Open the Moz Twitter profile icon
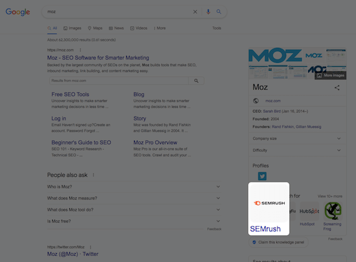The width and height of the screenshot is (356, 262). point(261,176)
